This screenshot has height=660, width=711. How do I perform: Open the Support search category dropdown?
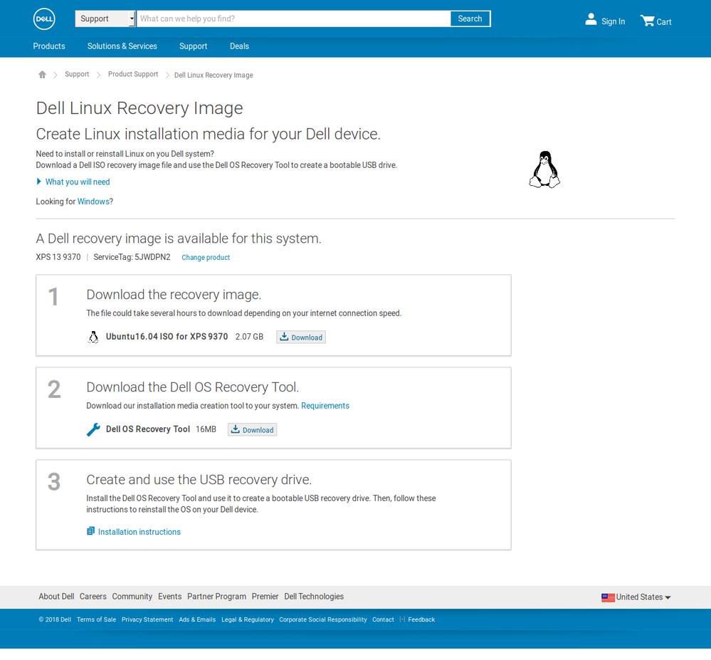[x=105, y=19]
